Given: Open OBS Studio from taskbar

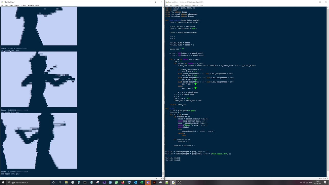Looking at the screenshot, I should [x=179, y=182].
